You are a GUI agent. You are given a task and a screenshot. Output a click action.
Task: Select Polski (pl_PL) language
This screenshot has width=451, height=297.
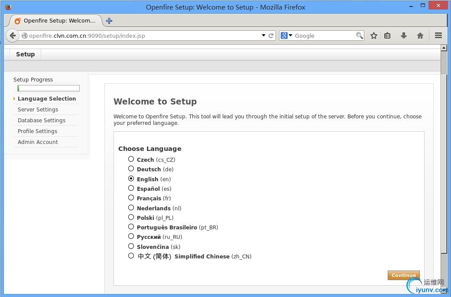[131, 217]
